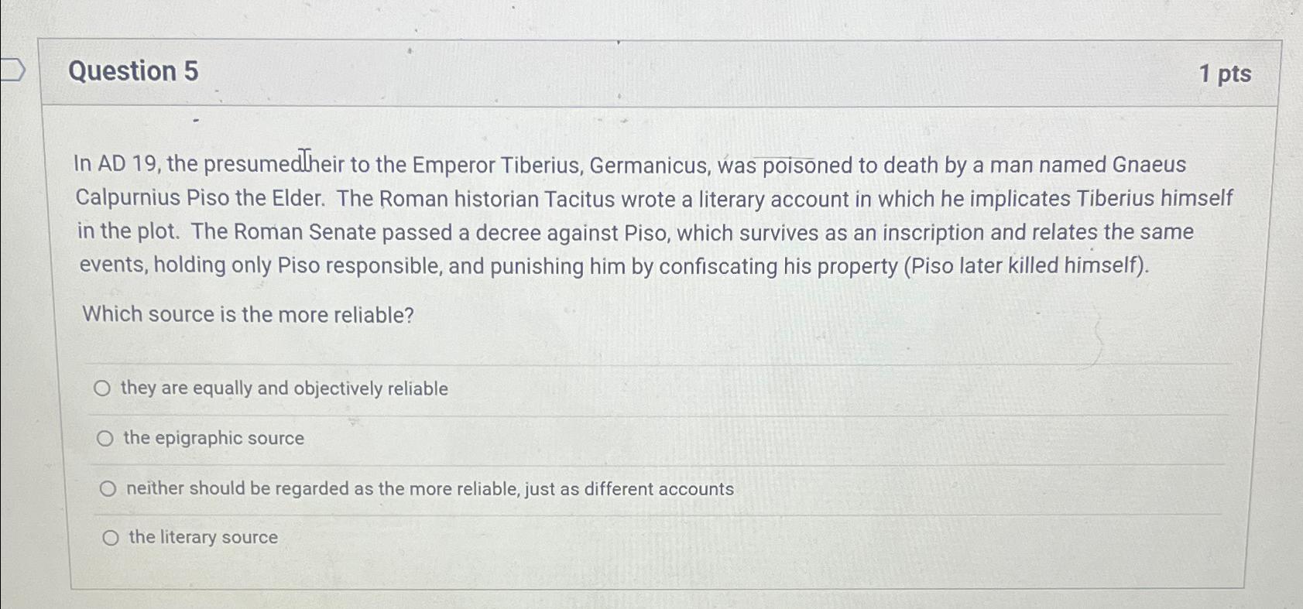1303x609 pixels.
Task: Choose "neither should be regarded as more reliable"
Action: click(x=108, y=487)
